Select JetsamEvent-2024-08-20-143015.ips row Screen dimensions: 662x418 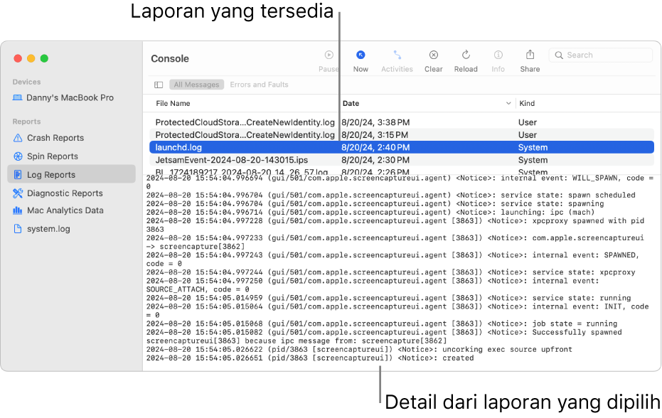[x=402, y=160]
